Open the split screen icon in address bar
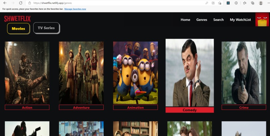The height and width of the screenshot is (136, 270). (213, 3)
